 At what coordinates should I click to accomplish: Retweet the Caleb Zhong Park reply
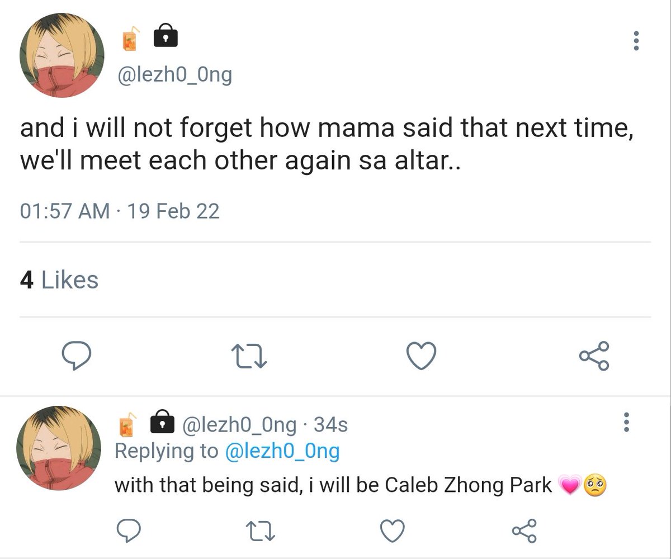click(x=261, y=529)
